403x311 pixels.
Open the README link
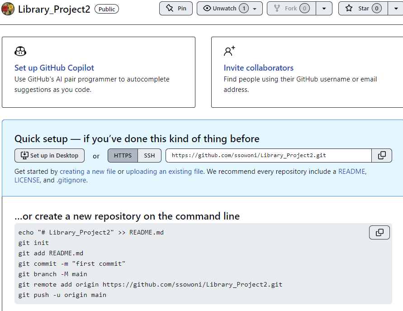pos(351,171)
